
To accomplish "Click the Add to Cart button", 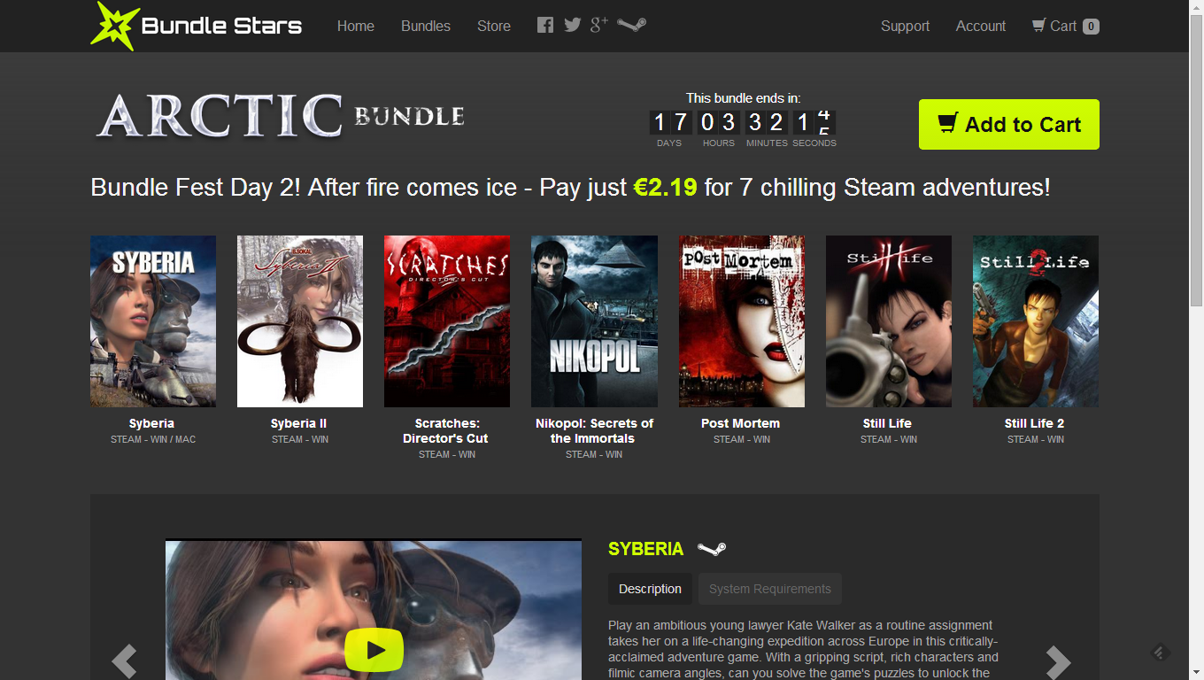I will point(1008,124).
